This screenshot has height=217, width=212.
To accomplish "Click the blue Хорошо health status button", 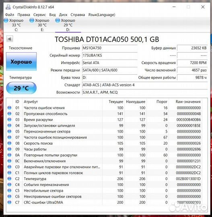I will click(21, 61).
